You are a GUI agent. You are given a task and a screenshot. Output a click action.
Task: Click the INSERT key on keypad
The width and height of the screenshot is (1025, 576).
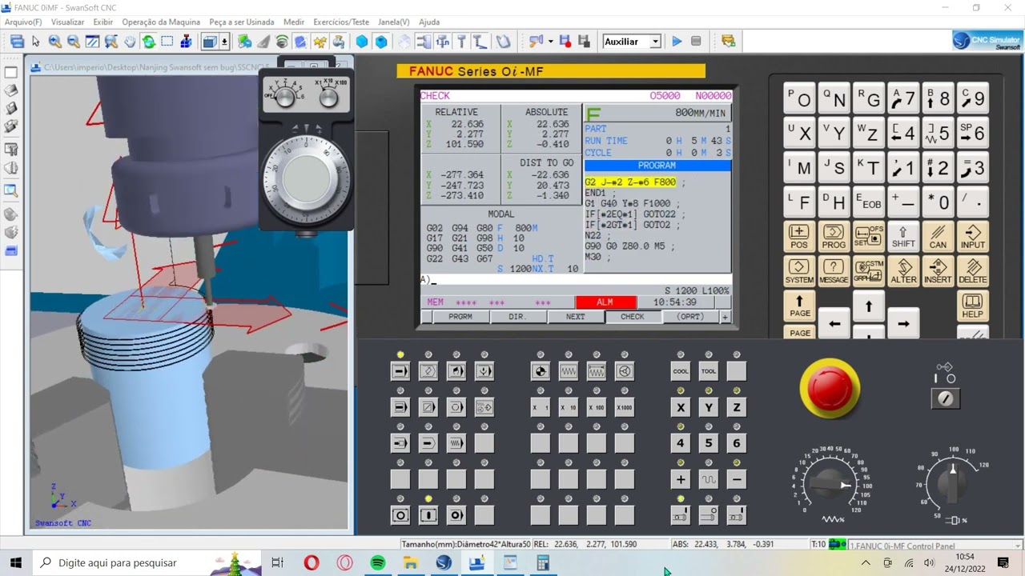coord(938,272)
